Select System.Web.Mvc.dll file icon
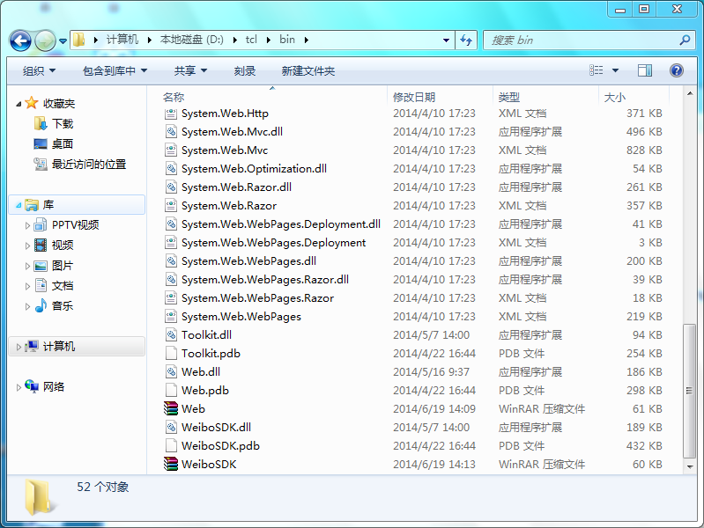The height and width of the screenshot is (528, 704). (x=171, y=132)
